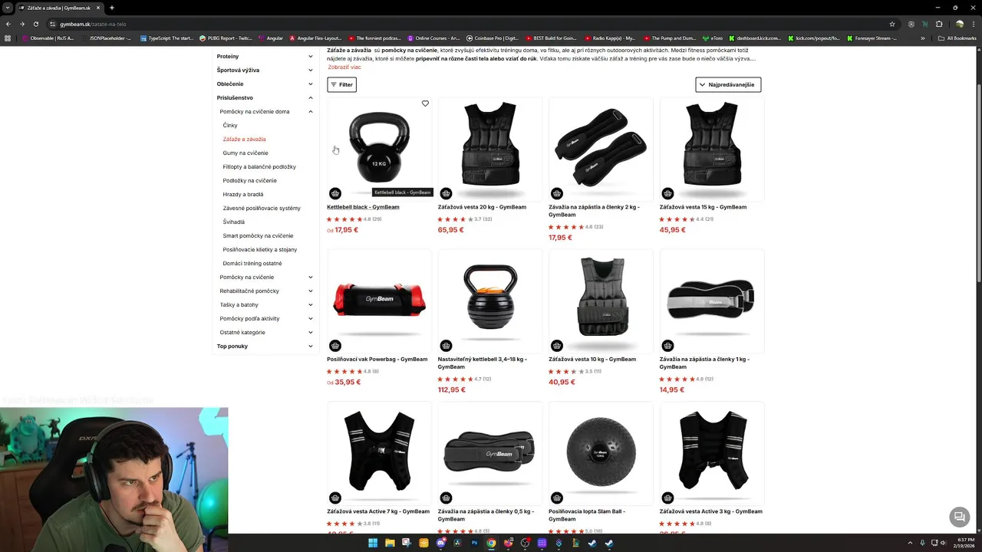Open File Explorer from the taskbar
This screenshot has height=552, width=982.
[390, 543]
